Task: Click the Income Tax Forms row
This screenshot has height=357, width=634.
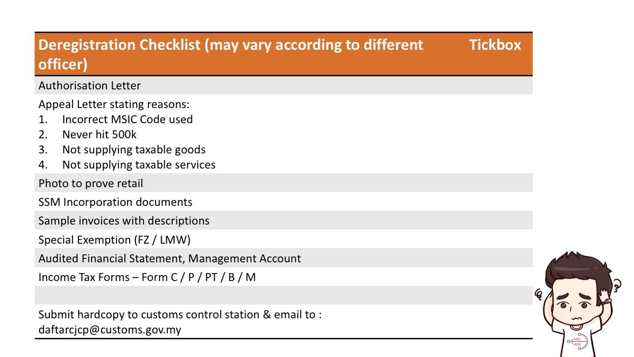Action: 284,277
